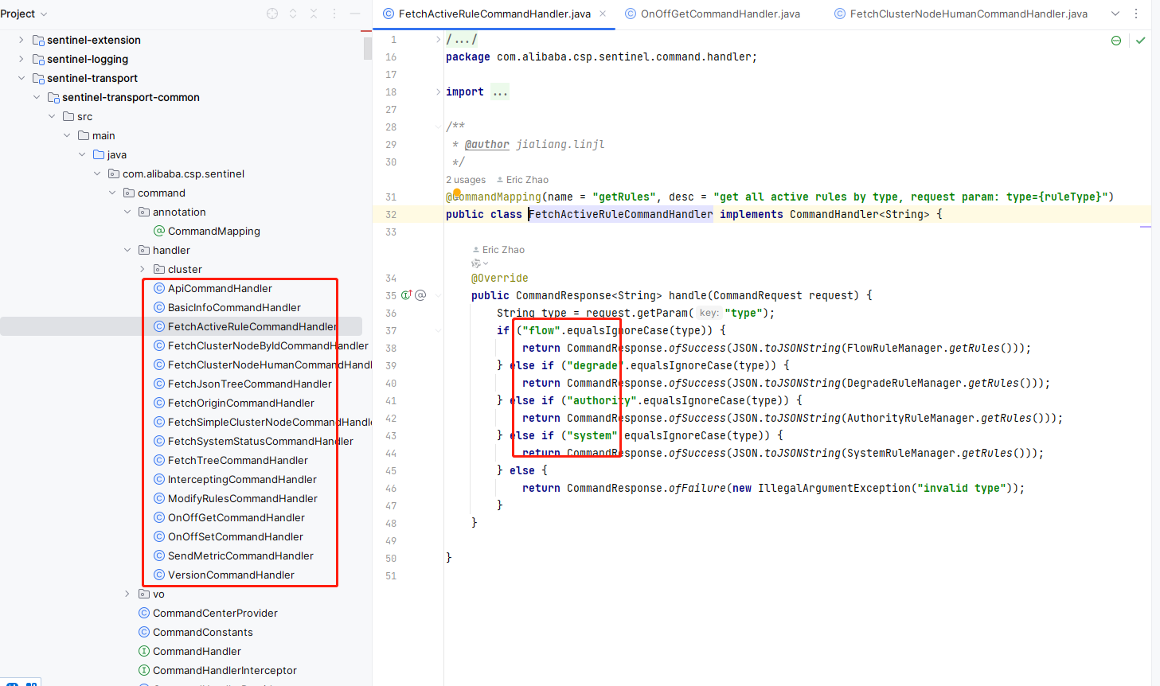The width and height of the screenshot is (1160, 686).
Task: Collapse the command package
Action: click(x=112, y=193)
